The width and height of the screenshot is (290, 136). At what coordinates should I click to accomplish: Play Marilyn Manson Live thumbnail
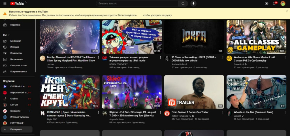click(70, 37)
